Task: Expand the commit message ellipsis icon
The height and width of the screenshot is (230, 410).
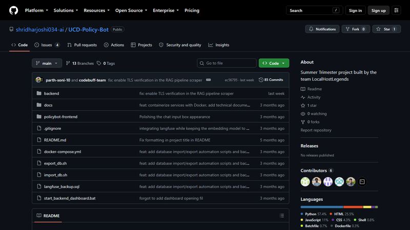Action: 209,80
